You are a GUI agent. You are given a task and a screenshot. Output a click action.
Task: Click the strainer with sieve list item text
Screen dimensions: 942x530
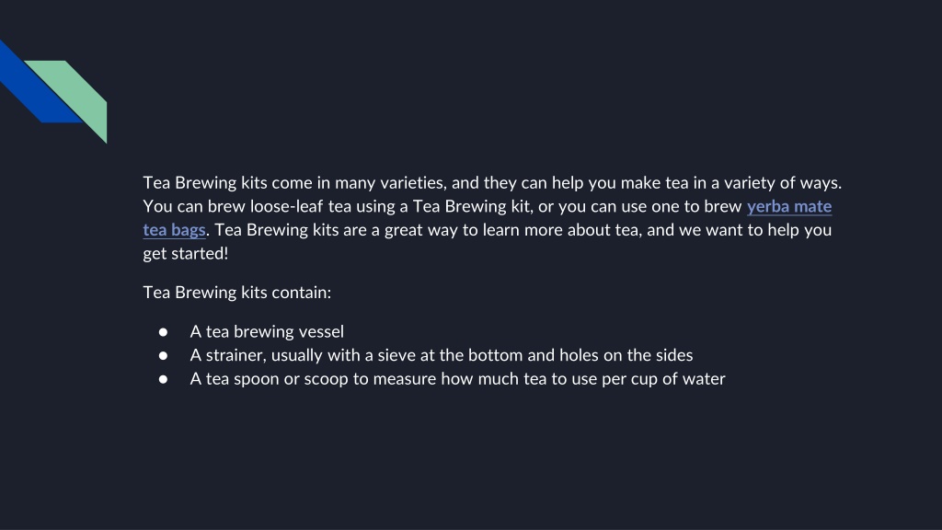[x=441, y=355]
